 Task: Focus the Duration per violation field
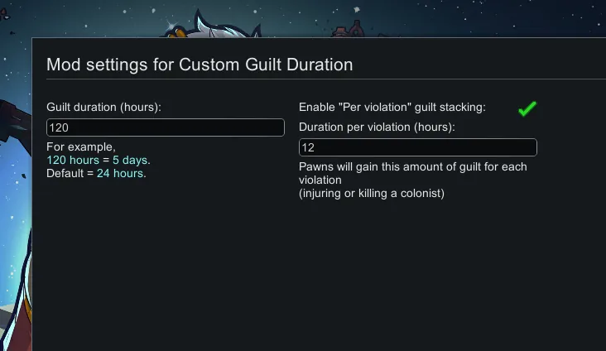[x=417, y=147]
